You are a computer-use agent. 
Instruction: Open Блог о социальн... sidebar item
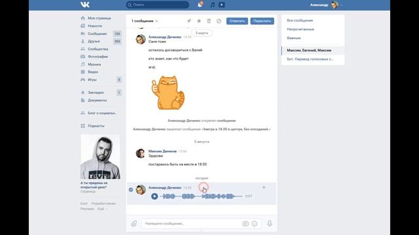[102, 113]
